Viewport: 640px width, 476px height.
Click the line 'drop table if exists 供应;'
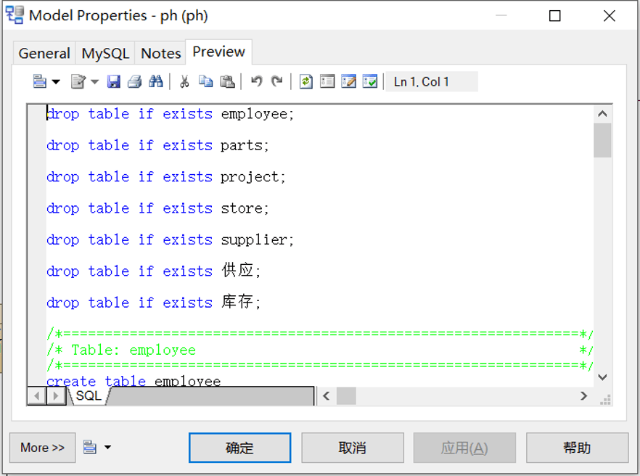click(x=154, y=271)
